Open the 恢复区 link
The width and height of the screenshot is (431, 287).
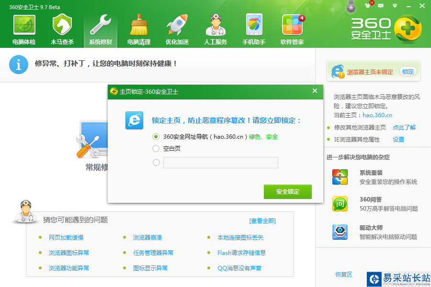pyautogui.click(x=343, y=275)
